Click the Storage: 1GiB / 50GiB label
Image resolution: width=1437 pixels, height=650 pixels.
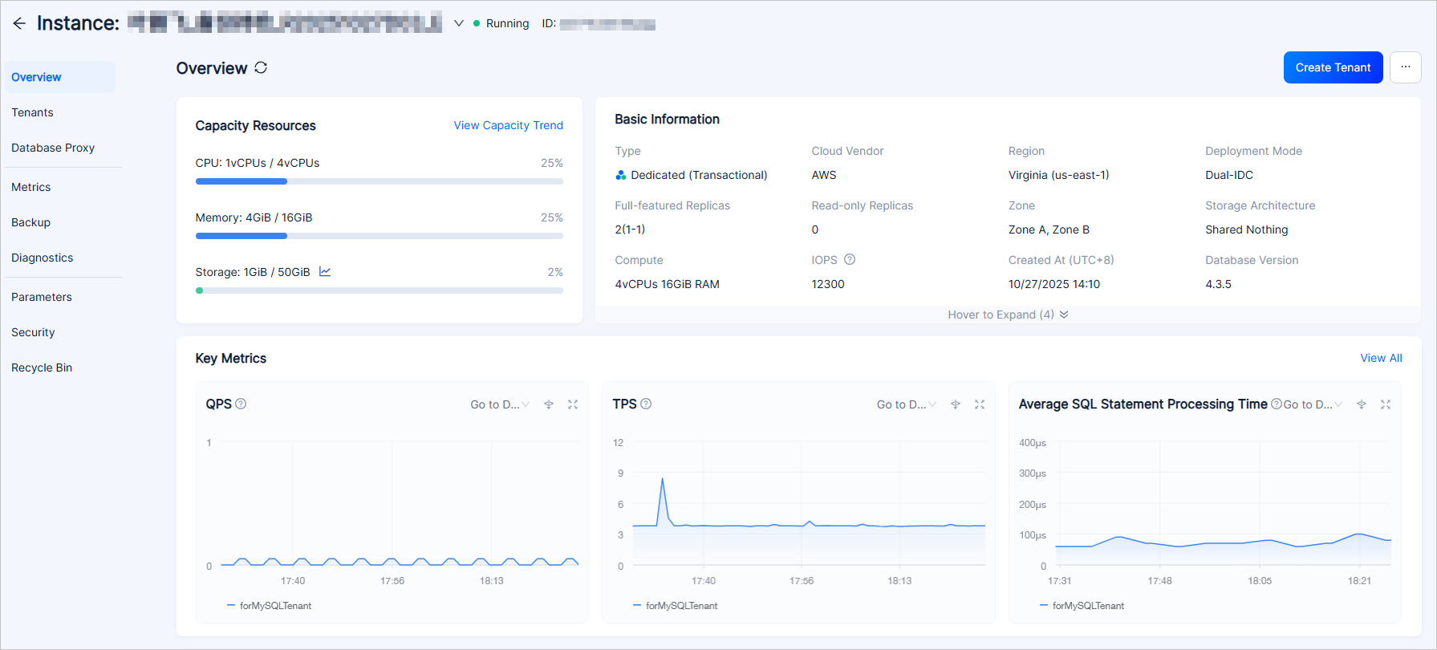click(x=253, y=272)
